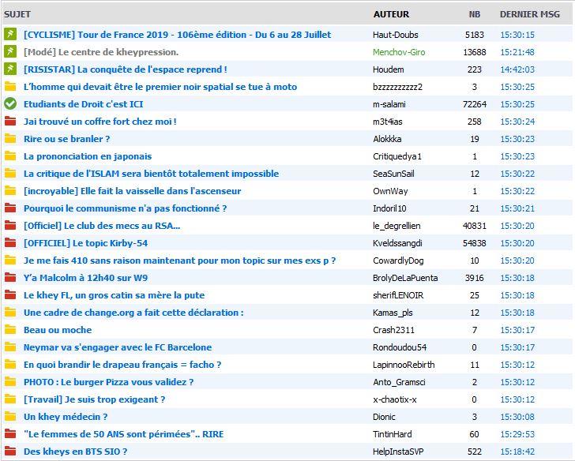Click the yellow folder icon beside Un khey médecin
Image resolution: width=575 pixels, height=461 pixels.
pyautogui.click(x=10, y=417)
